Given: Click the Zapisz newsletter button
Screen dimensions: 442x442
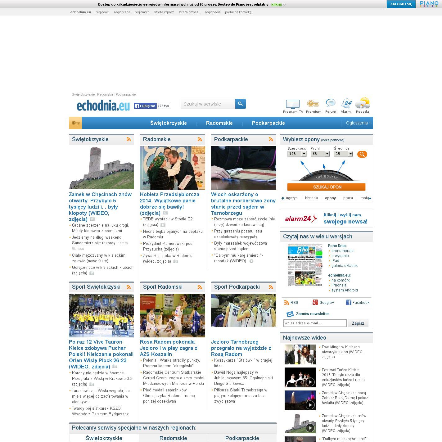Looking at the screenshot, I should point(358,323).
